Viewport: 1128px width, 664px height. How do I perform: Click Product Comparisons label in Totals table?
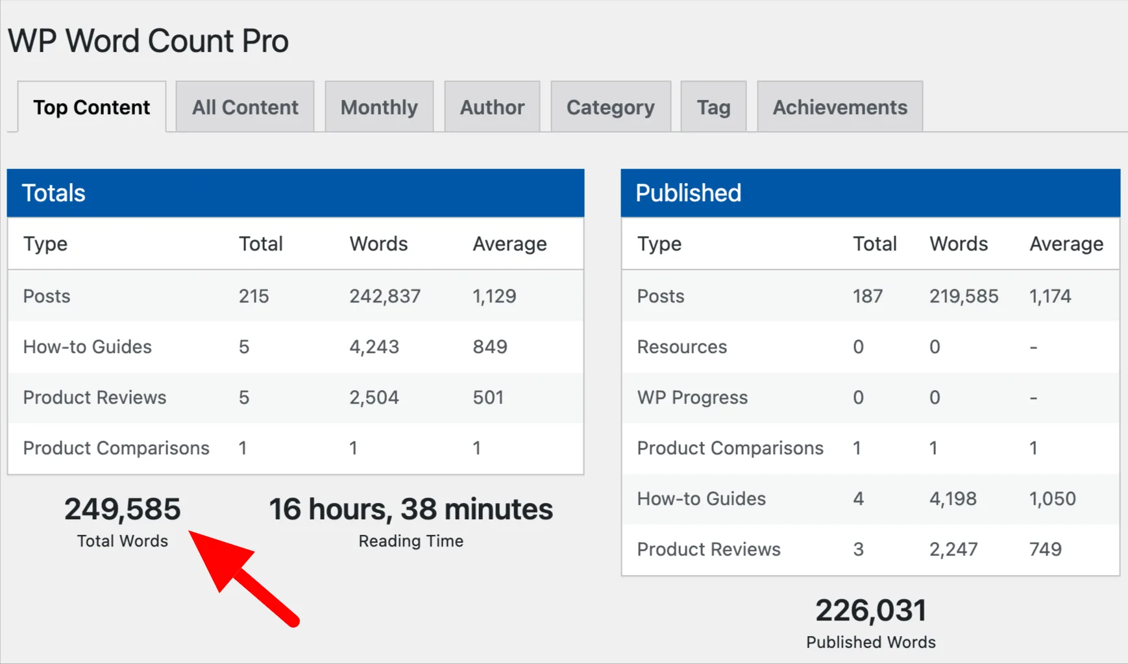click(116, 448)
